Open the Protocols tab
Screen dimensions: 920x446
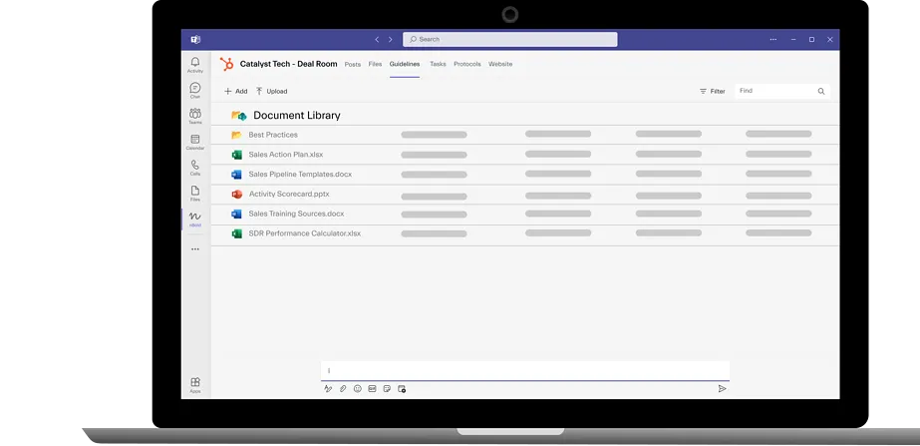point(467,64)
